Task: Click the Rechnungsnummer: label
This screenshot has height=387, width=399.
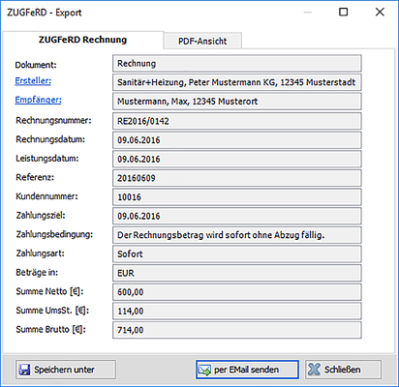Action: pyautogui.click(x=53, y=120)
